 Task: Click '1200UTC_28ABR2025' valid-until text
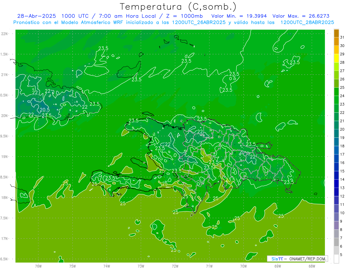[307, 22]
